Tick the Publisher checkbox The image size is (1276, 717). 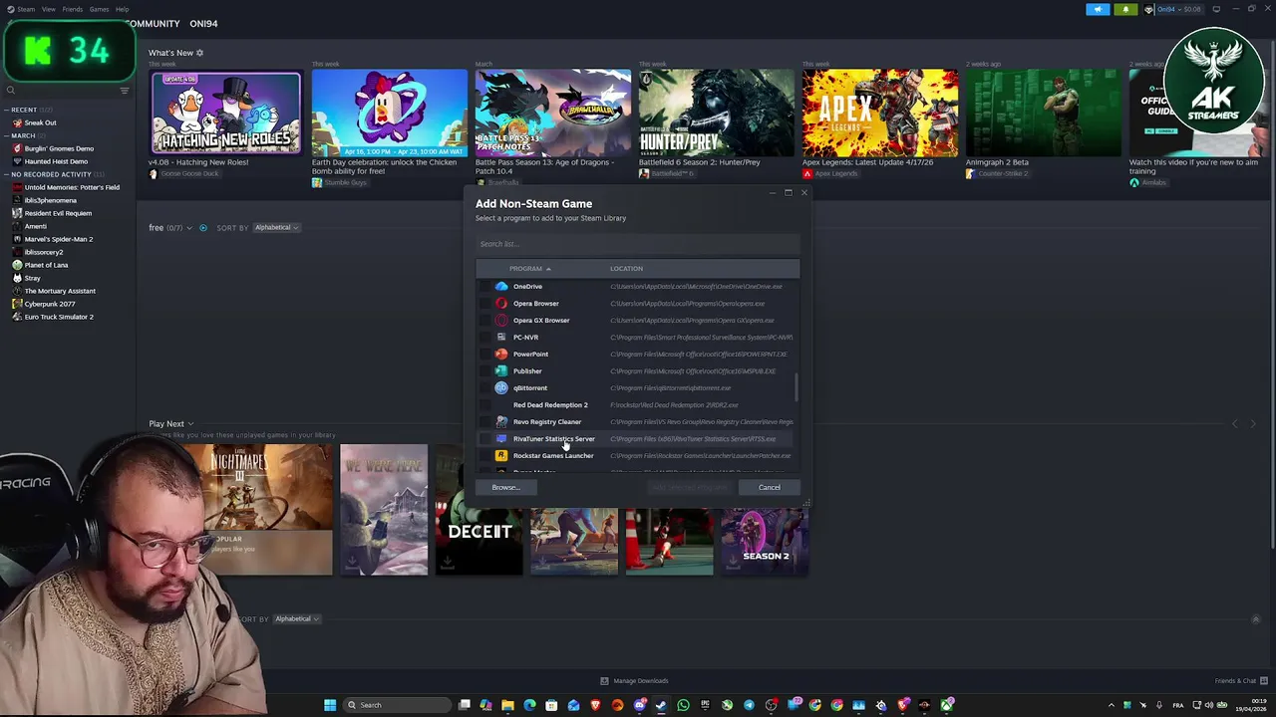[x=485, y=371]
